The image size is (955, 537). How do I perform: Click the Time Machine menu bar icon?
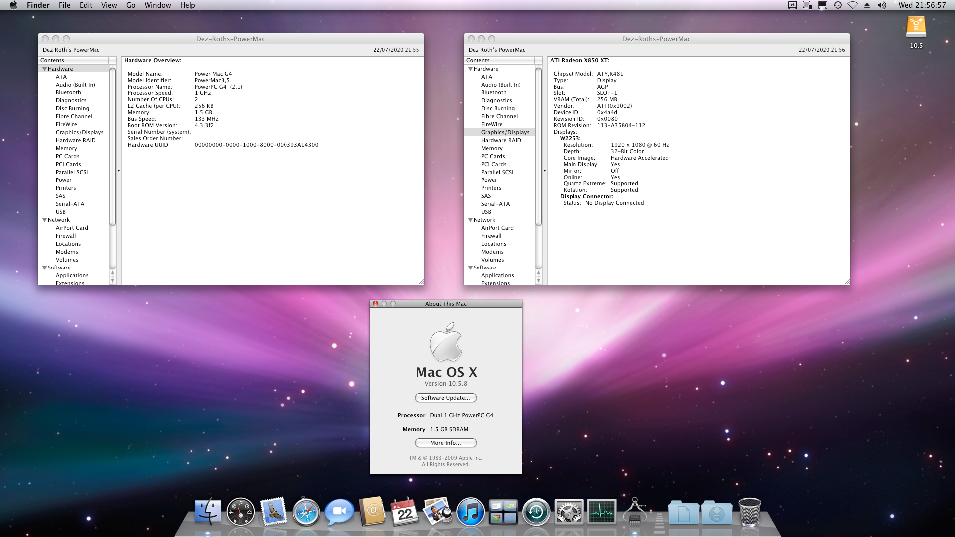point(838,5)
